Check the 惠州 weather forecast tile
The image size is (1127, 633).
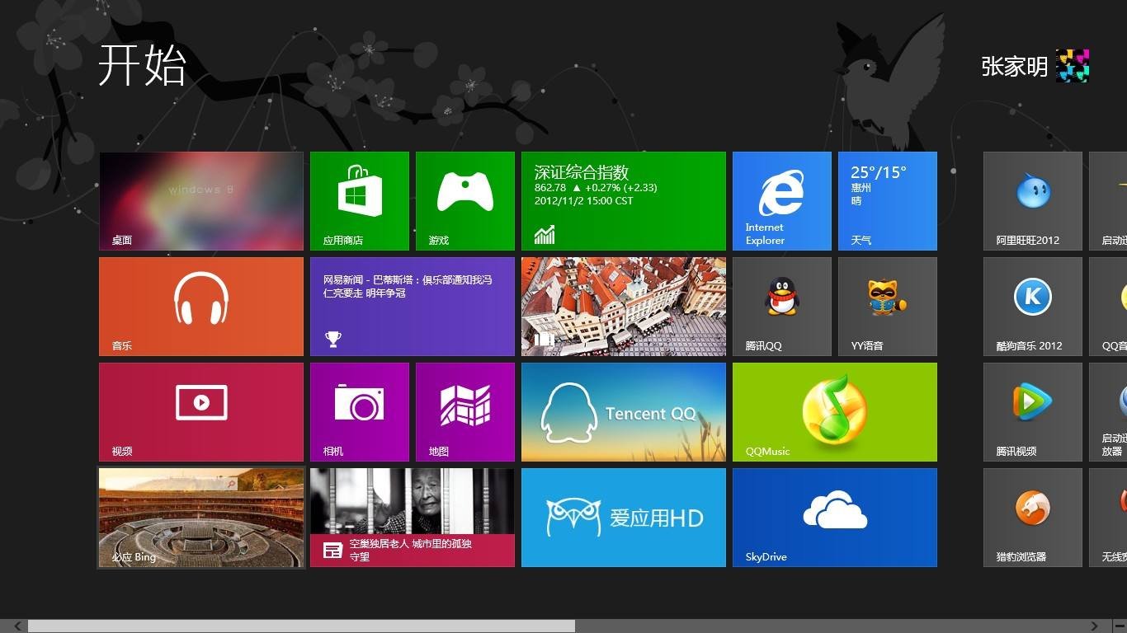(x=886, y=200)
